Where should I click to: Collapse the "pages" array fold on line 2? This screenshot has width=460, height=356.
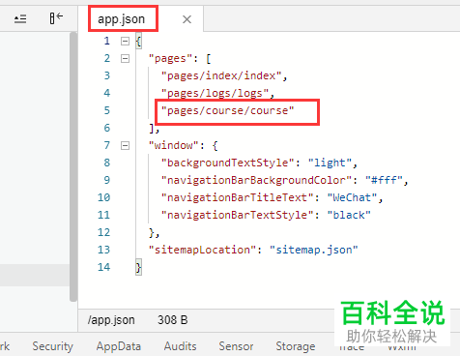coord(125,58)
